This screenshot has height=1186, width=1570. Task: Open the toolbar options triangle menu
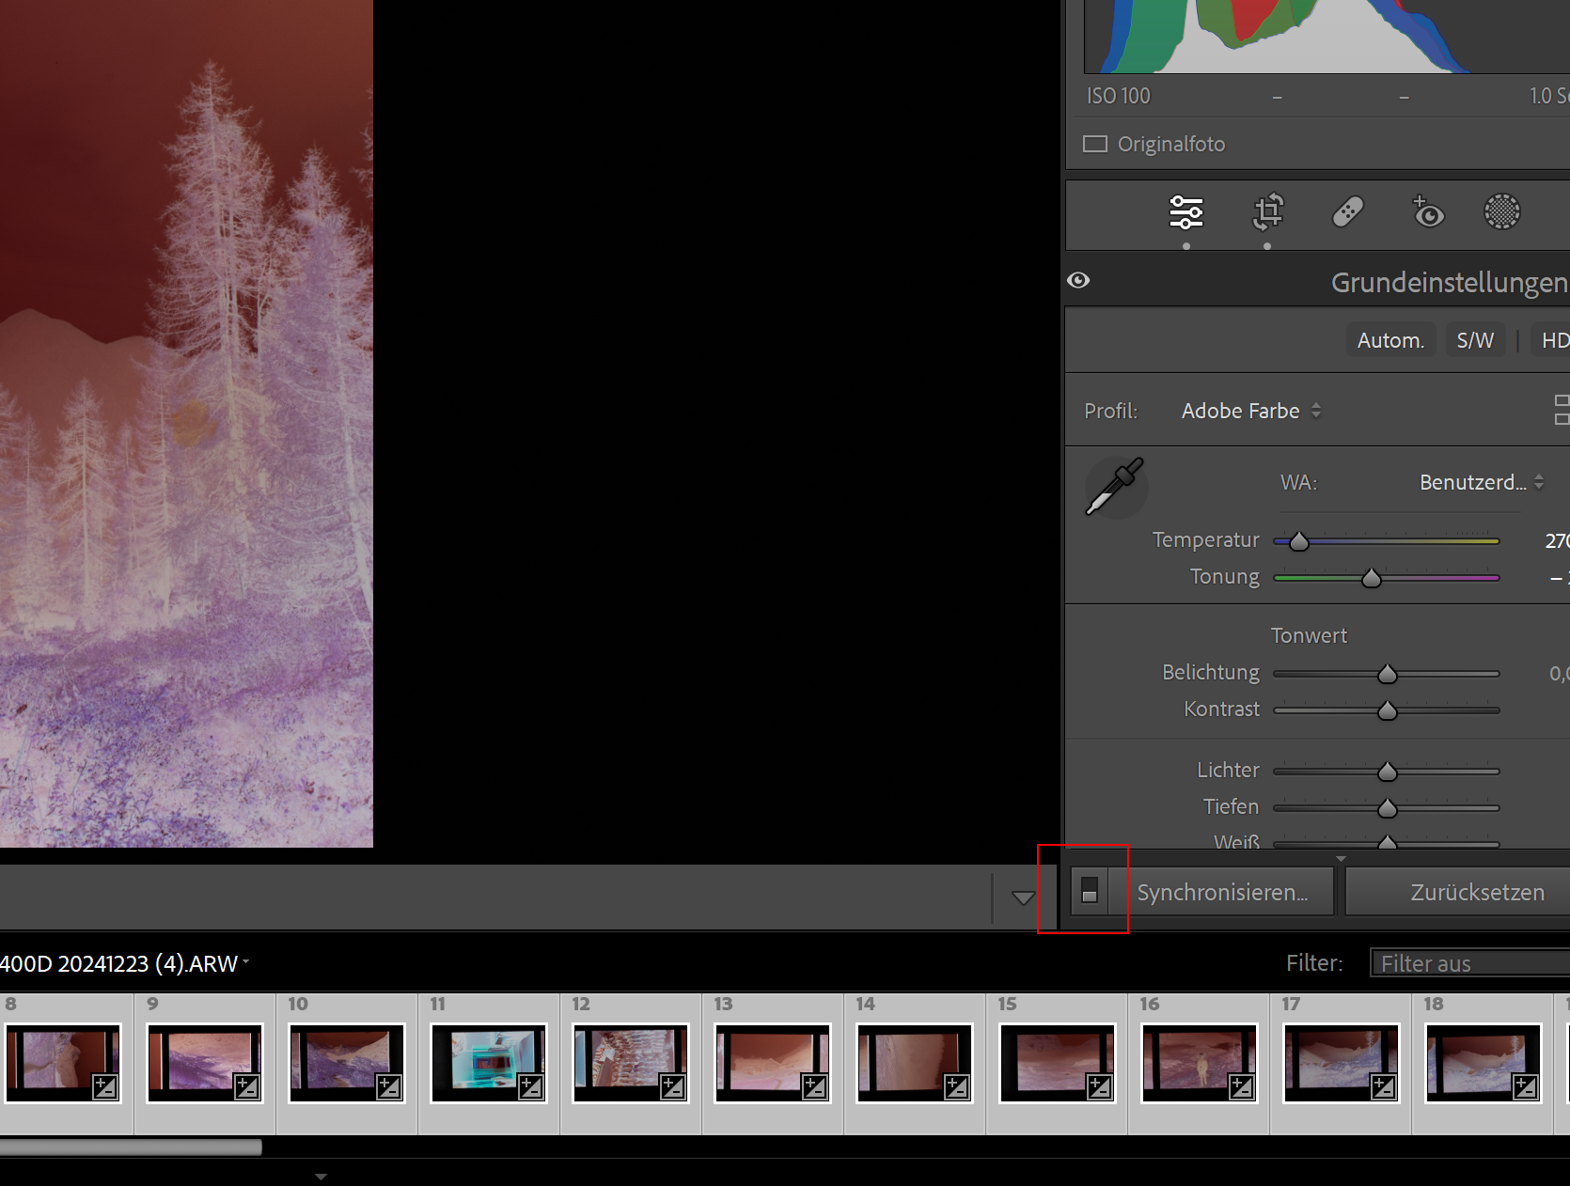1023,897
